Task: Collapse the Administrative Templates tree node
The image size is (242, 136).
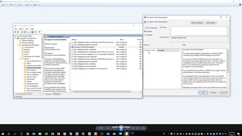Action: [x=18, y=45]
